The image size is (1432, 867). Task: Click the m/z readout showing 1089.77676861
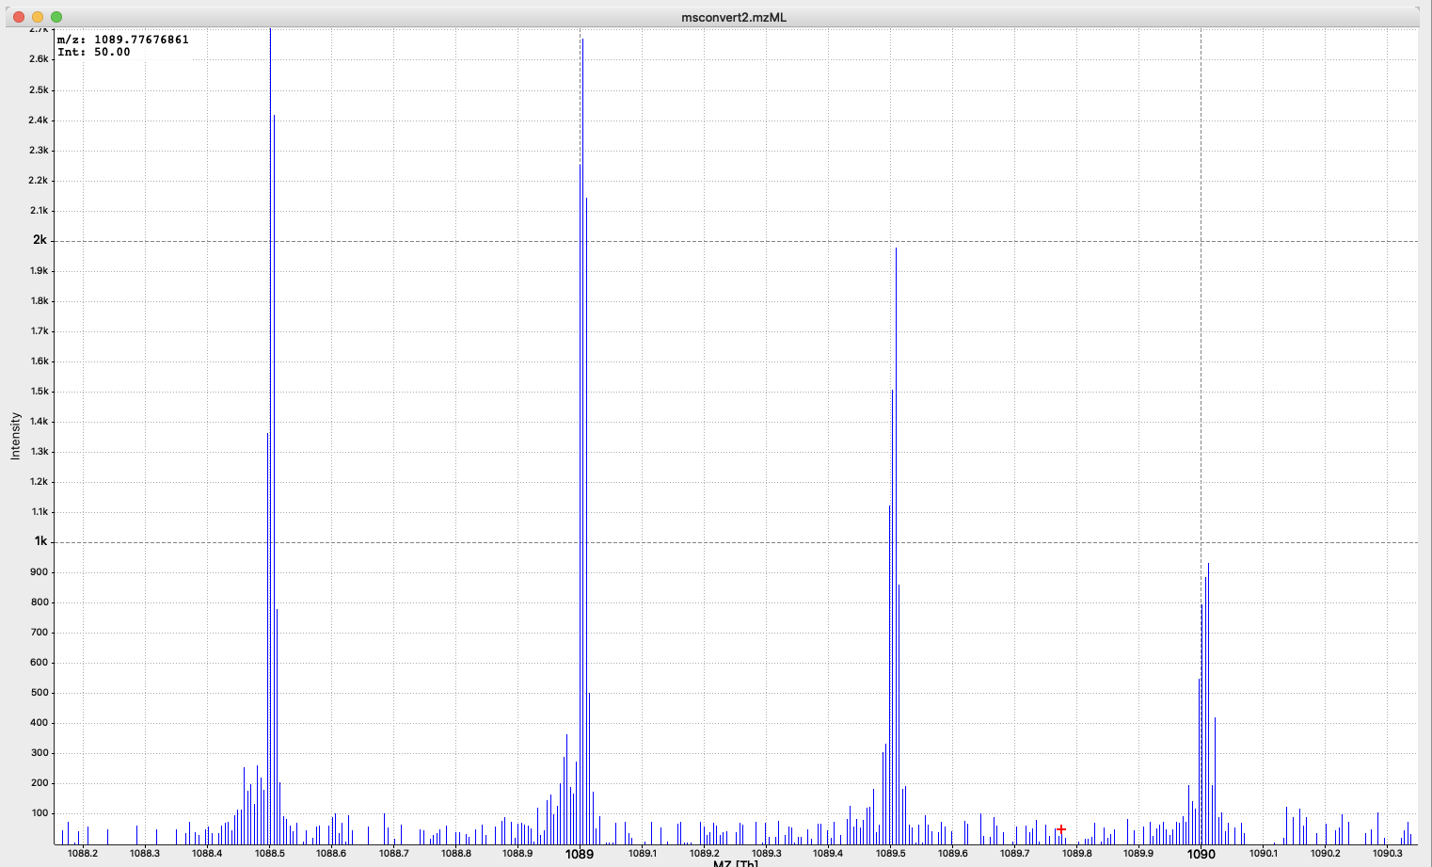click(121, 40)
